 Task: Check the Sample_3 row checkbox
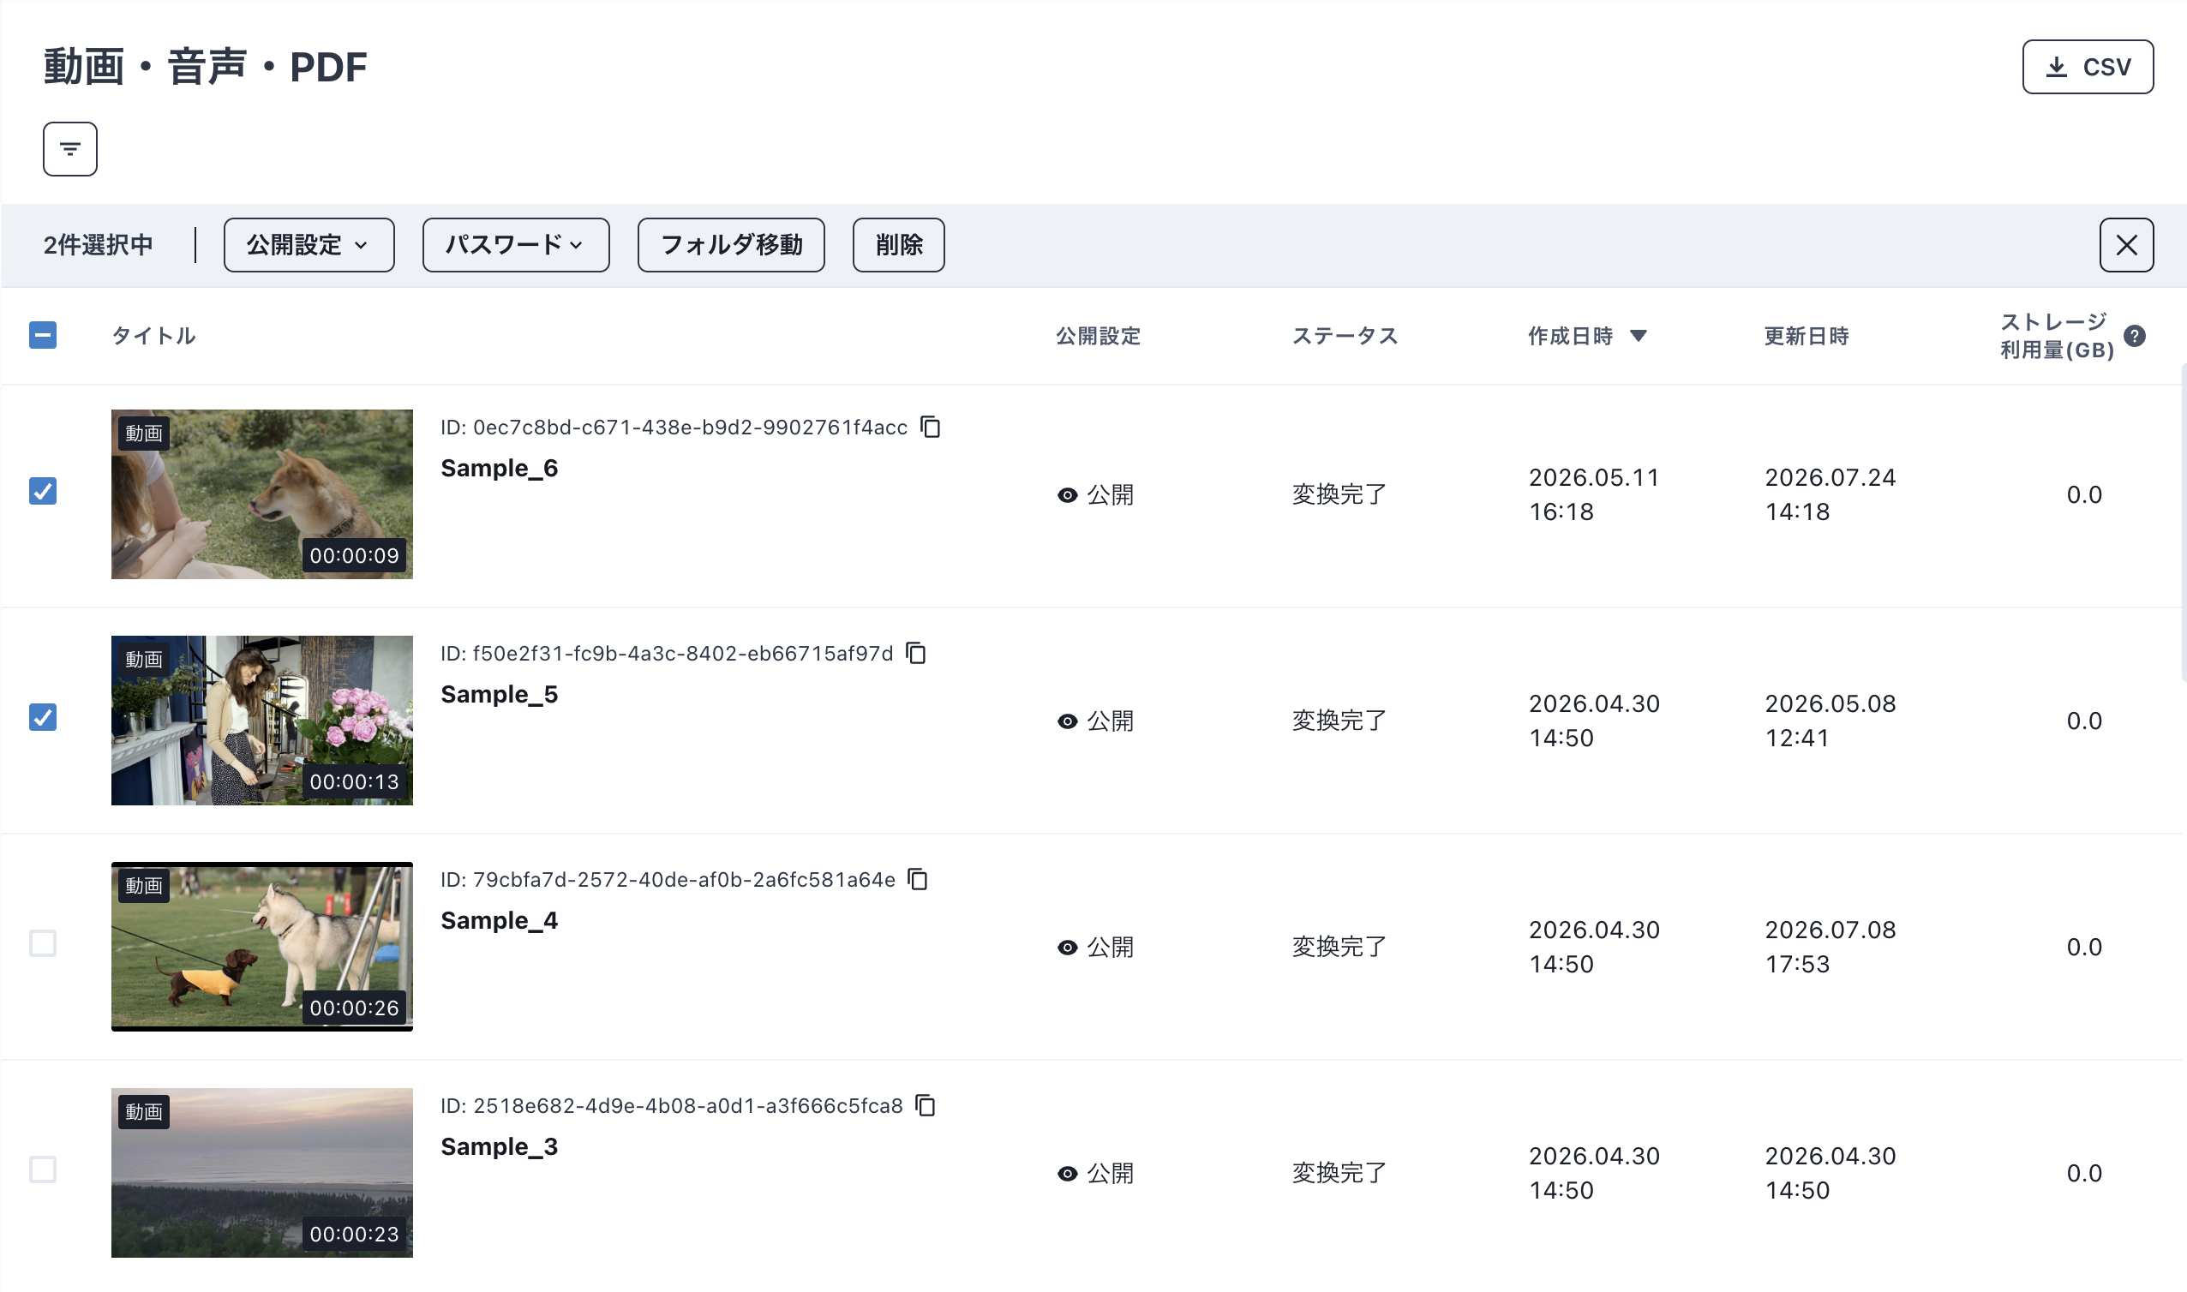click(x=43, y=1169)
